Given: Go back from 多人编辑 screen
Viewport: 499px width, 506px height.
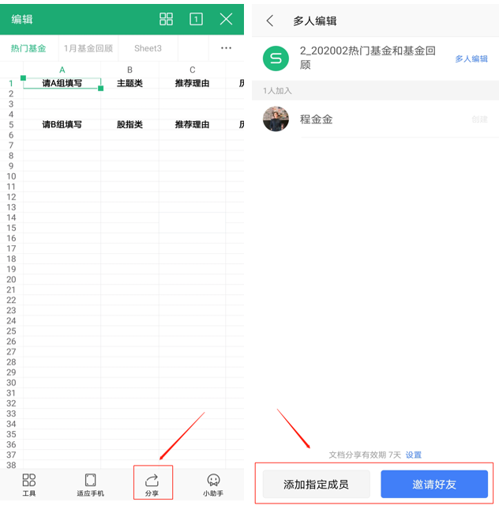Looking at the screenshot, I should pyautogui.click(x=270, y=21).
